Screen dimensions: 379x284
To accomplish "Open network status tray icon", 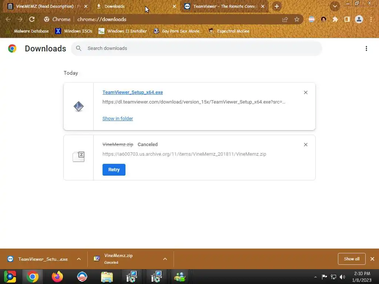I will pos(333,277).
